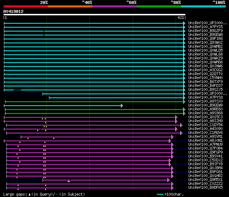Click cyan ~100% identity legend segment
The image size is (229, 197).
203,6
